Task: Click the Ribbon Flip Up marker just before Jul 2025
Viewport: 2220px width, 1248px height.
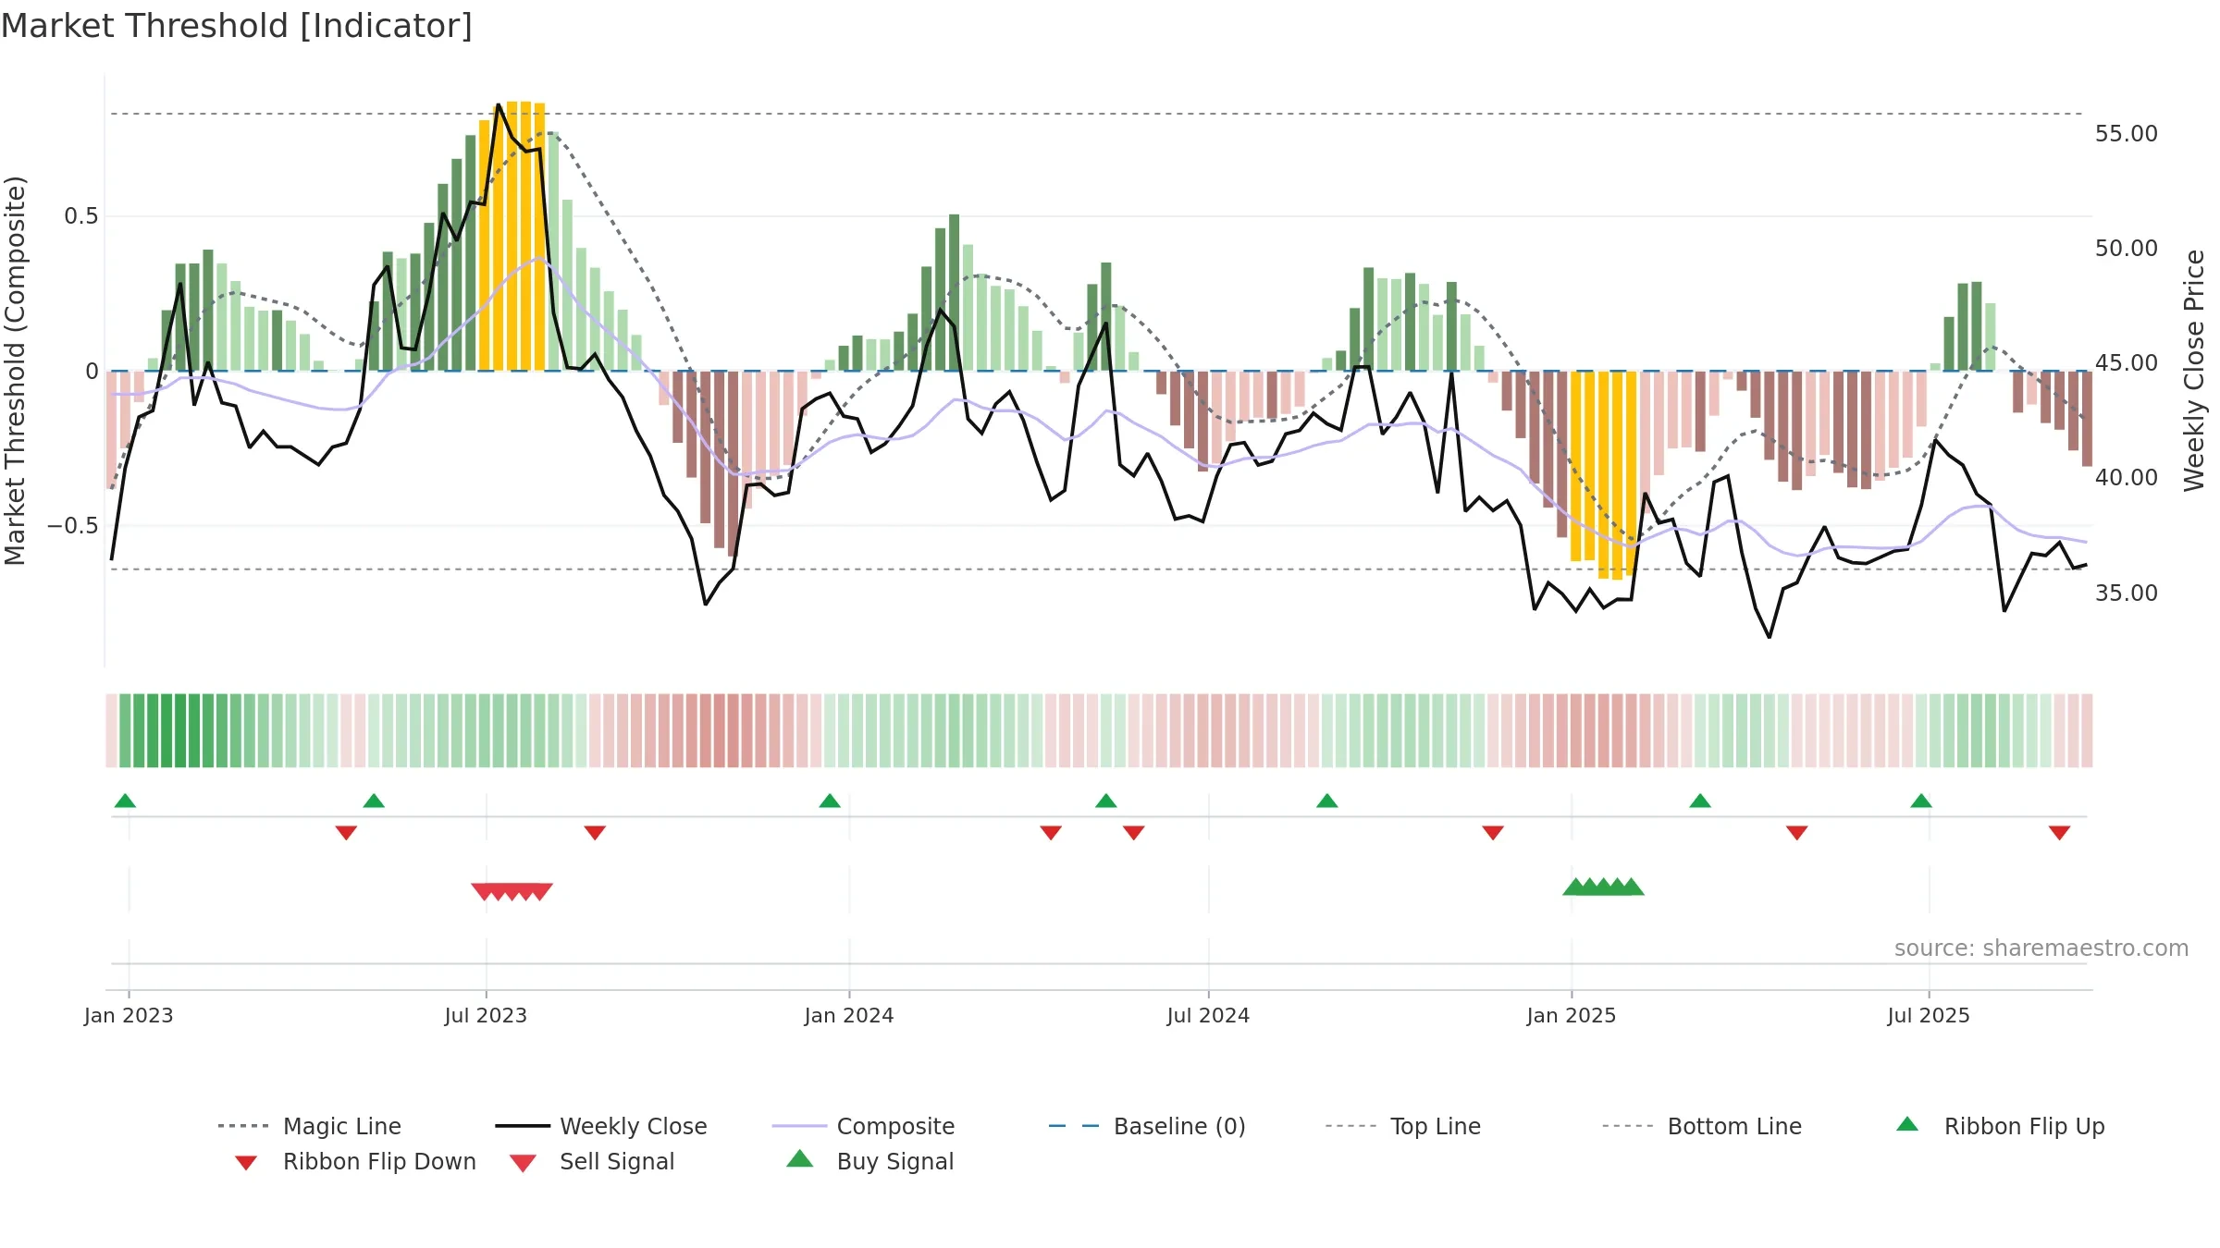Action: click(x=1921, y=801)
